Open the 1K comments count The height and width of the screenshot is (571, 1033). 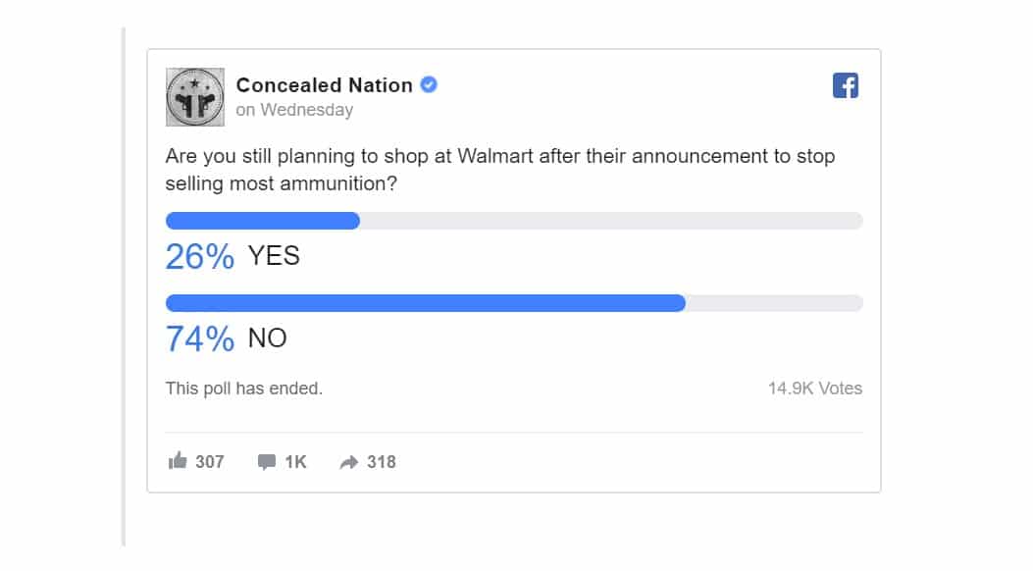click(295, 461)
